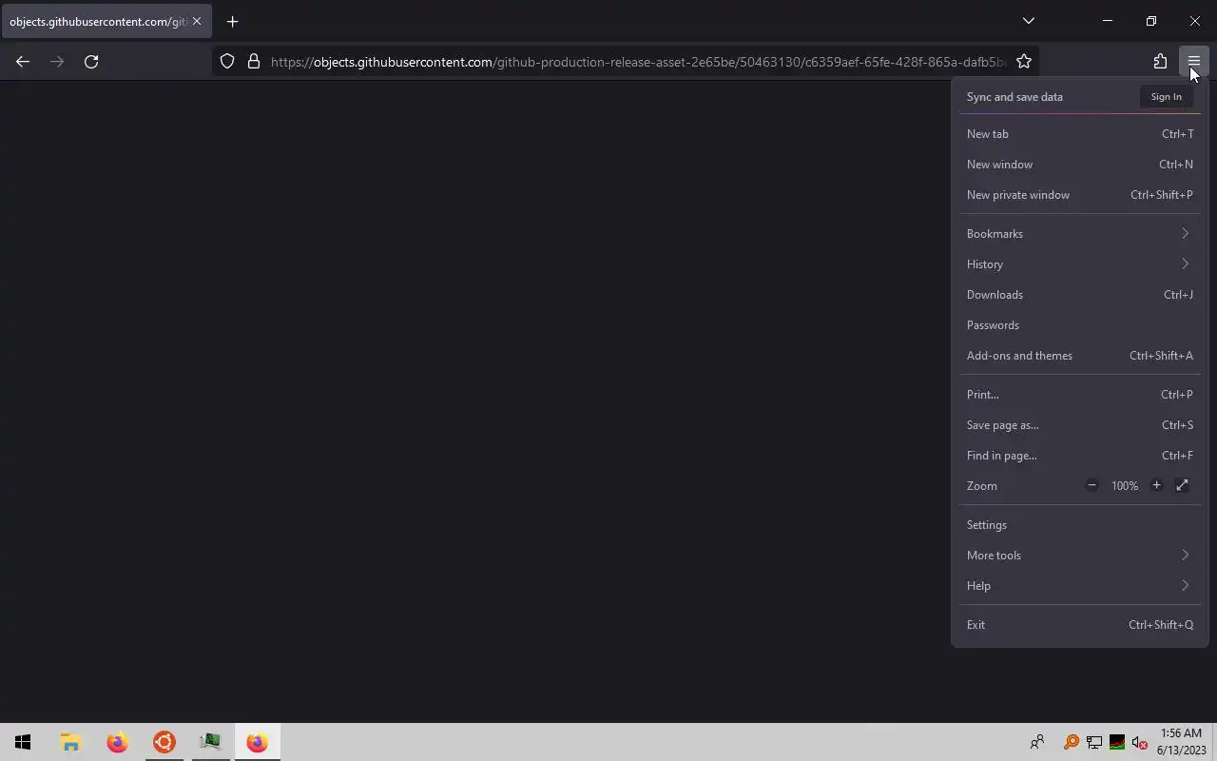Open Settings from the menu
Image resolution: width=1217 pixels, height=761 pixels.
pos(1080,525)
